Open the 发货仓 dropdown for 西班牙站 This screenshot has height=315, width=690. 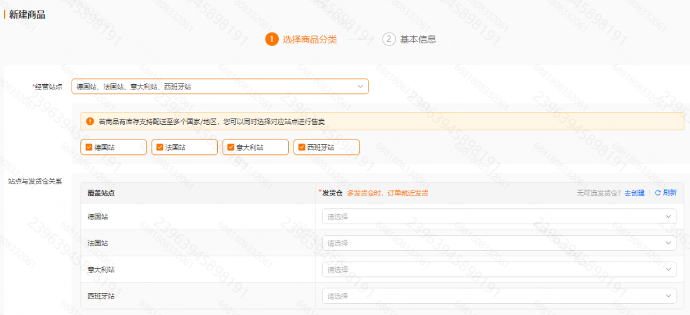point(499,296)
